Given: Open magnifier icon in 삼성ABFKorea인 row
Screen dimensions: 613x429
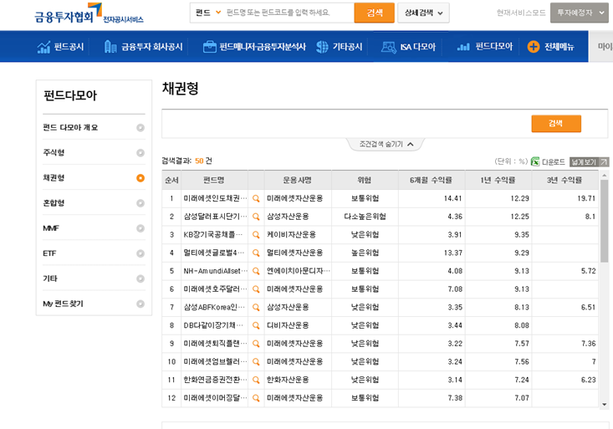Looking at the screenshot, I should (x=256, y=308).
